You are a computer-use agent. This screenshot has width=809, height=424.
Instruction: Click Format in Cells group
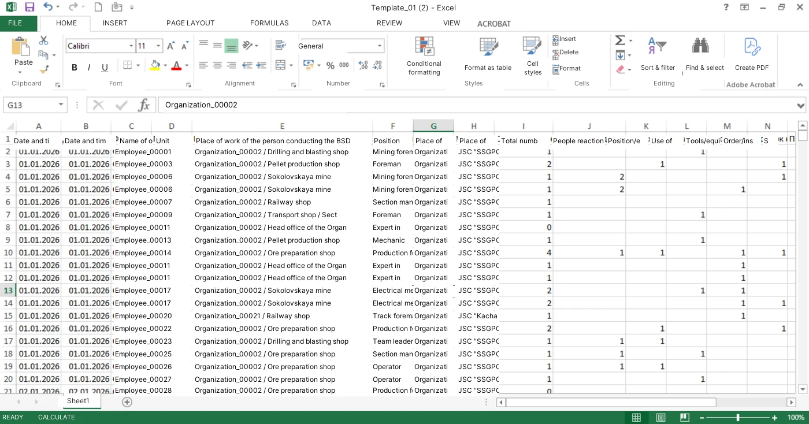point(567,68)
